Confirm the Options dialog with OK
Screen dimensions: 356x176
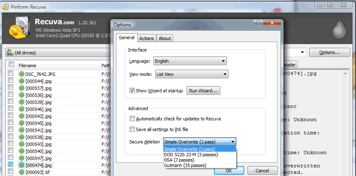(x=229, y=171)
